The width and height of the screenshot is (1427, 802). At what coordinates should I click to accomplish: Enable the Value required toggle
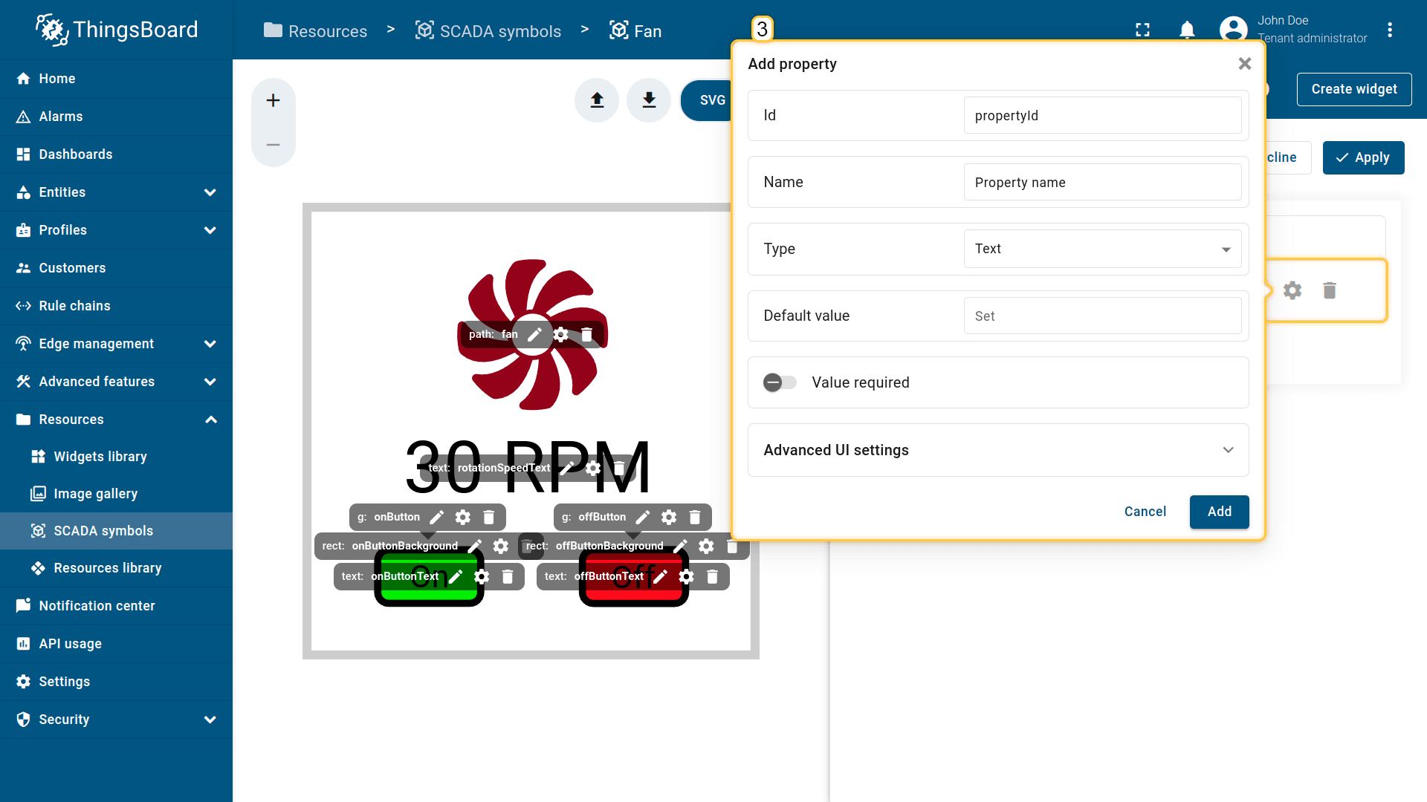(779, 382)
